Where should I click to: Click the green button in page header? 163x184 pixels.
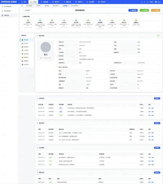click(x=144, y=10)
